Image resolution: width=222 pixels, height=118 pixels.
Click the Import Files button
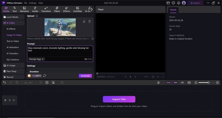[x=119, y=99]
